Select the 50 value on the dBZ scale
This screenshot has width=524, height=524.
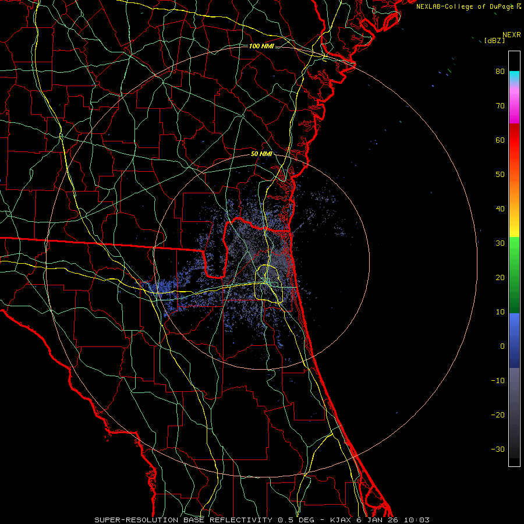(x=500, y=175)
